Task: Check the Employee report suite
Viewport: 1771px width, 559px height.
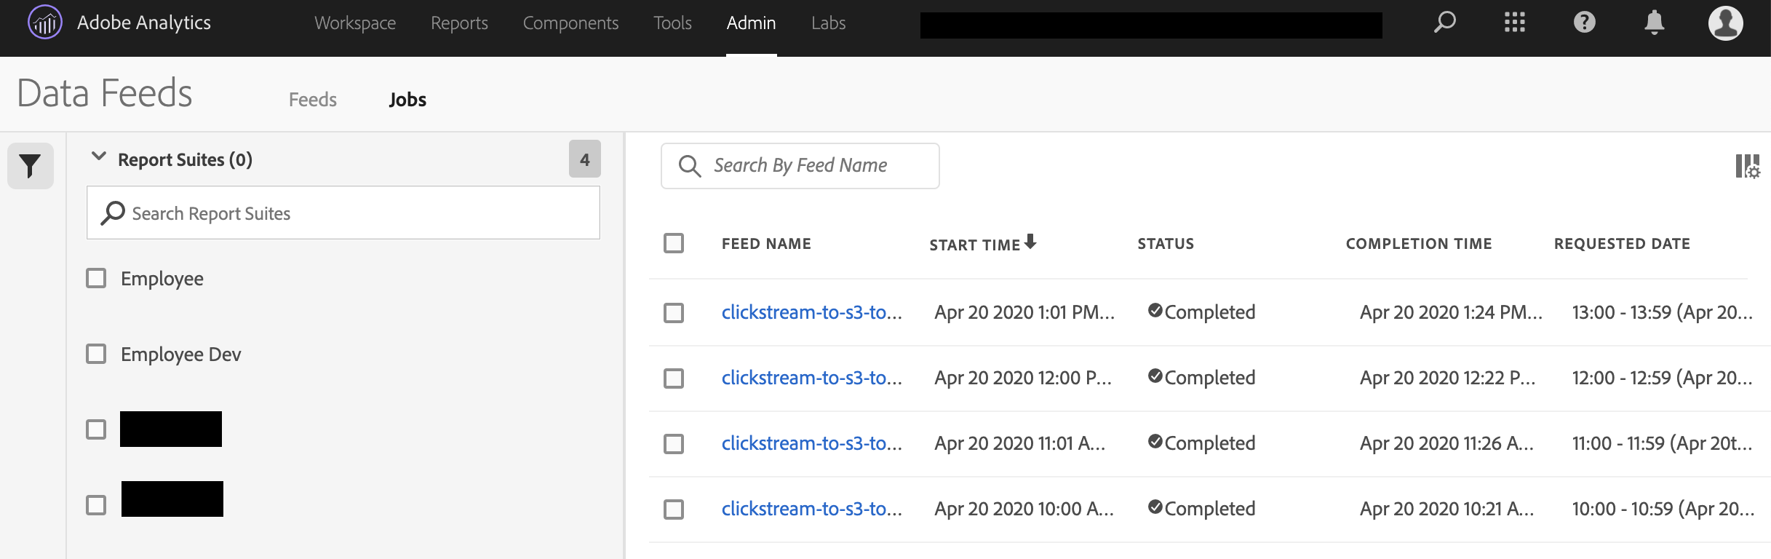Action: 96,278
